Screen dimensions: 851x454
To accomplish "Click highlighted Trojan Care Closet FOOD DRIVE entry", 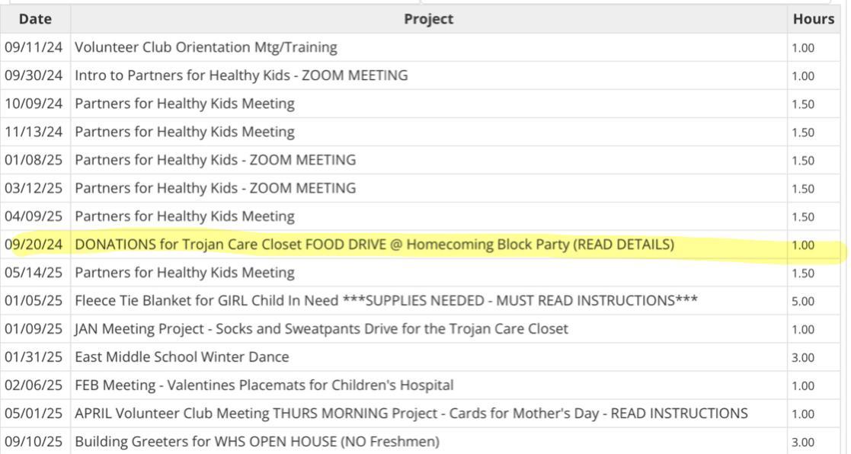I will click(374, 245).
